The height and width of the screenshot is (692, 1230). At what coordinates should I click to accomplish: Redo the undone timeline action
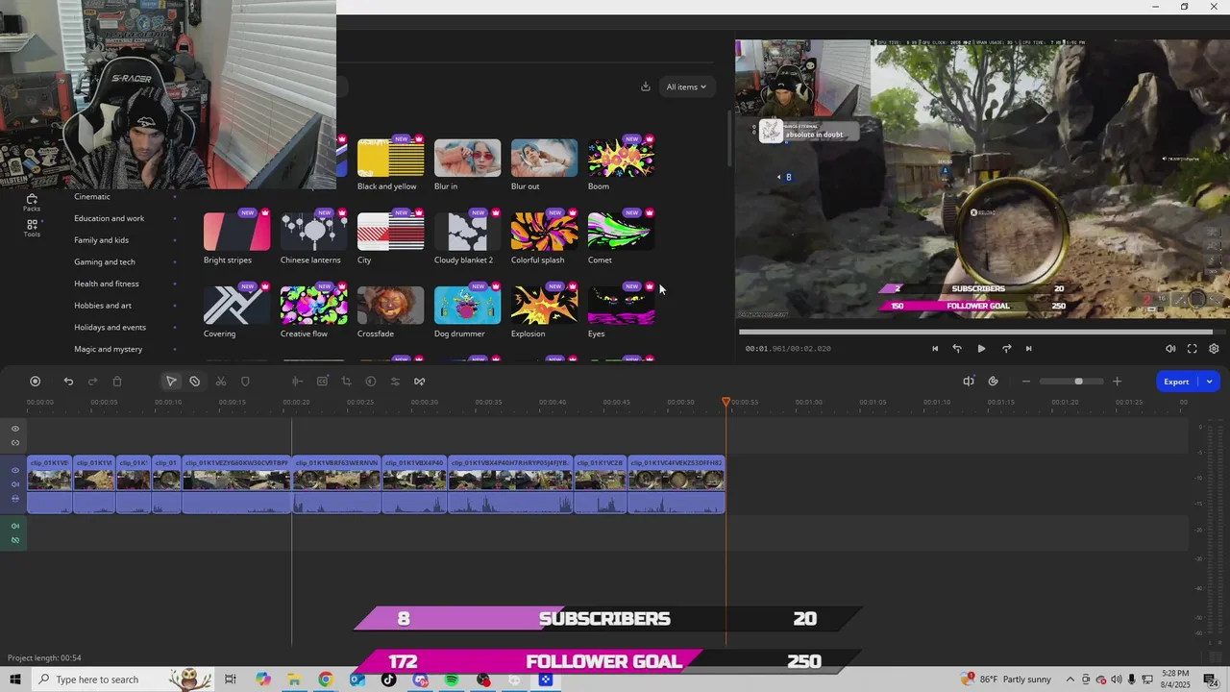point(93,382)
